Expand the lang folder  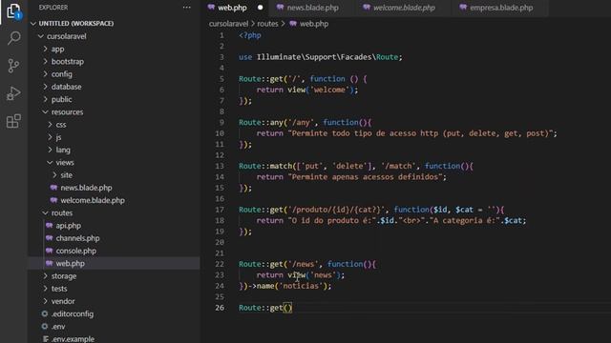click(50, 150)
